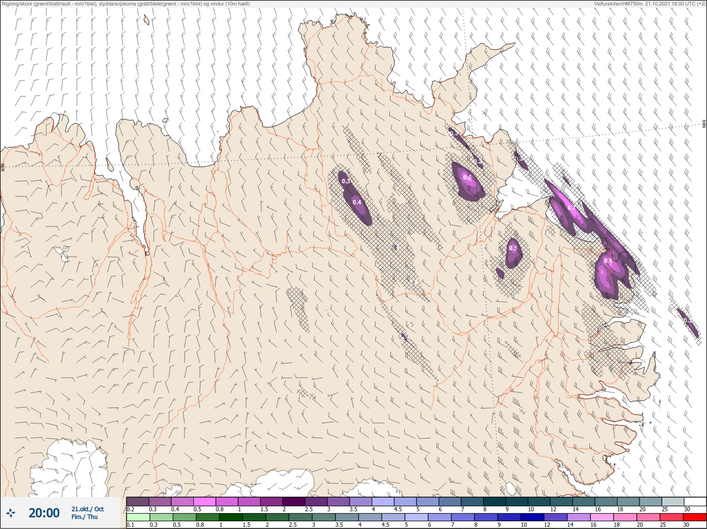Click the pinwheel wind icon beside 20:00
Screen dimensions: 707x529
point(10,513)
